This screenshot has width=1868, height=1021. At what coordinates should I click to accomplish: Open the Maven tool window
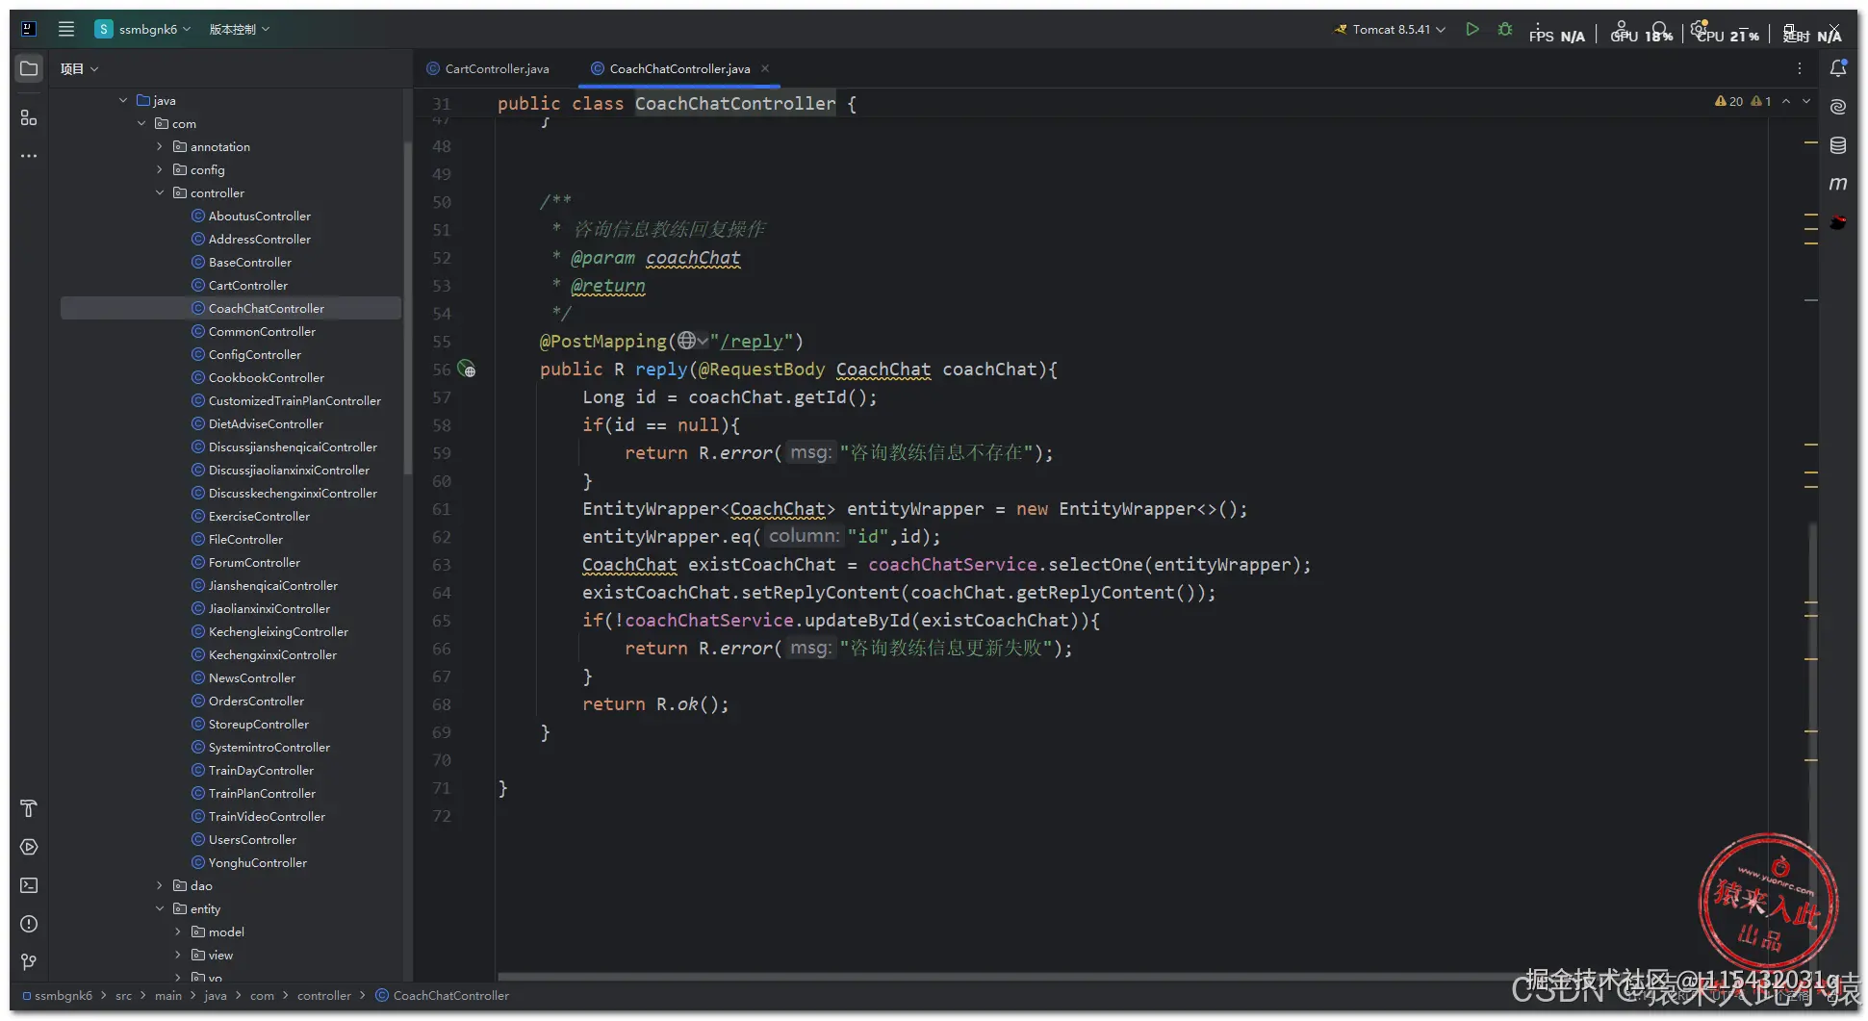1837,184
